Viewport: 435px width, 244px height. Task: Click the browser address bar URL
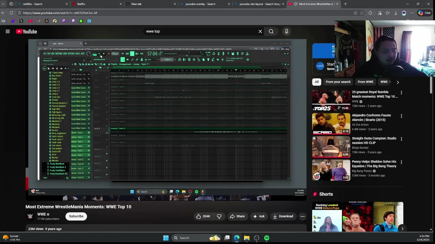click(60, 13)
